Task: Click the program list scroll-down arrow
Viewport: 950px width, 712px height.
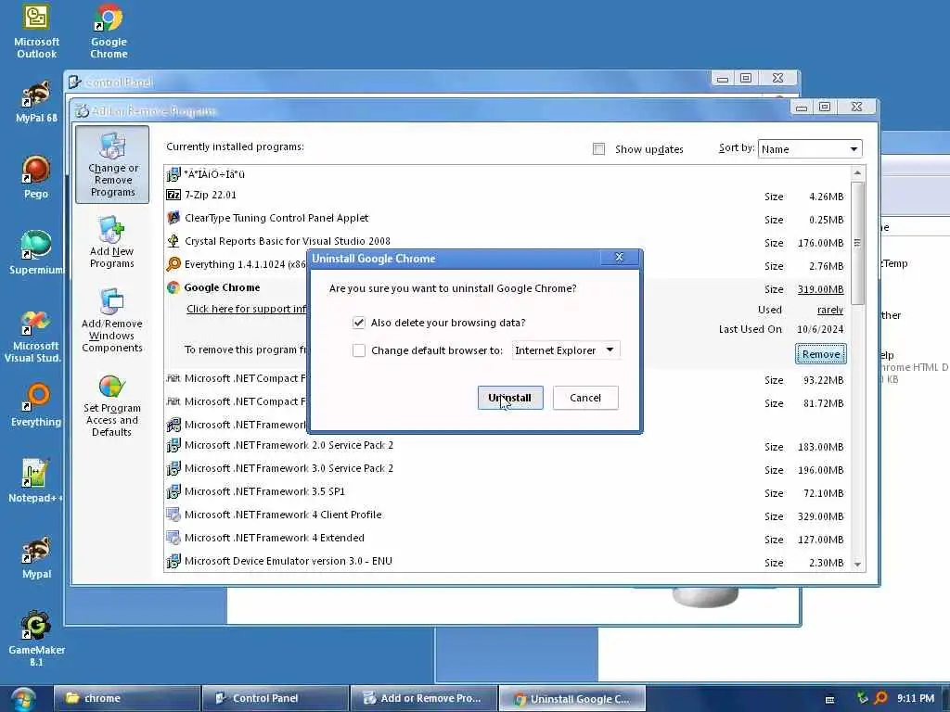Action: pyautogui.click(x=857, y=564)
